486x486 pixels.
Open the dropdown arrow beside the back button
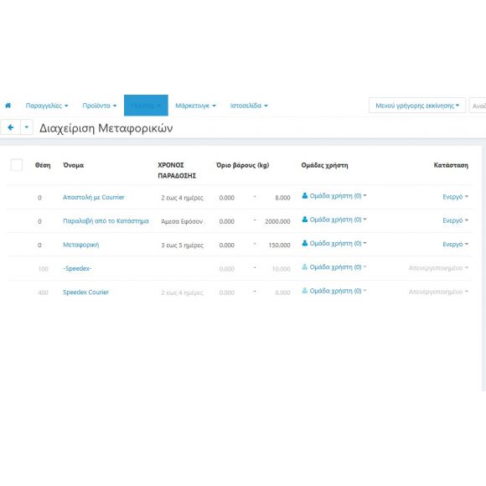pyautogui.click(x=27, y=127)
